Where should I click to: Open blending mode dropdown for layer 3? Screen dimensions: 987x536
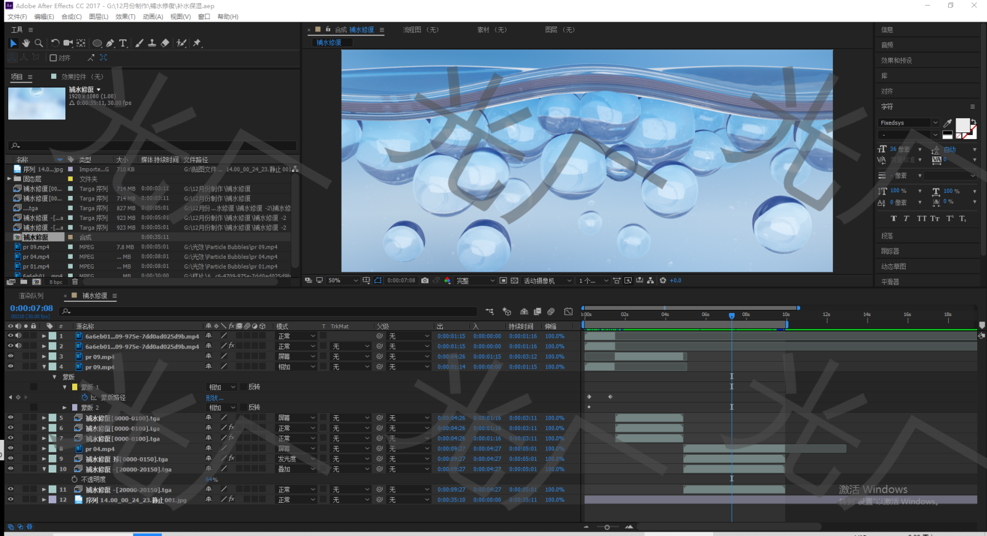(296, 357)
